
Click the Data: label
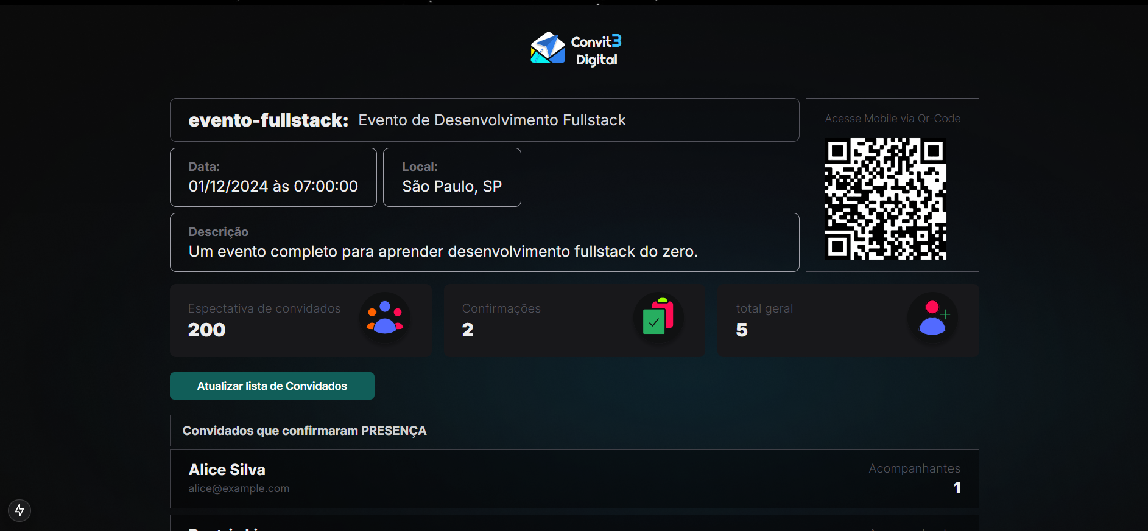coord(204,167)
